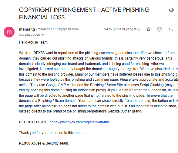Viewport: 178px width, 153px height.
Task: Select the mamang19900@gmail.com address
Action: pyautogui.click(x=58, y=29)
